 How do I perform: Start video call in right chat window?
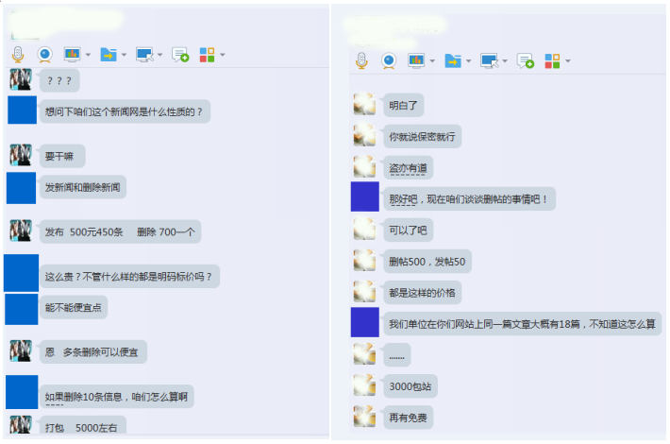(389, 60)
